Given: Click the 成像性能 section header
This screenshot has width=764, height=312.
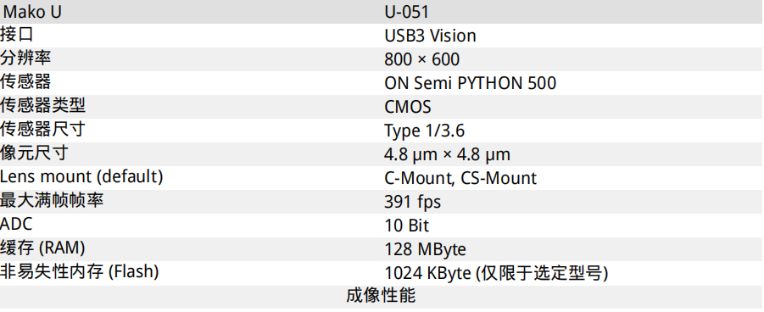Looking at the screenshot, I should point(381,296).
